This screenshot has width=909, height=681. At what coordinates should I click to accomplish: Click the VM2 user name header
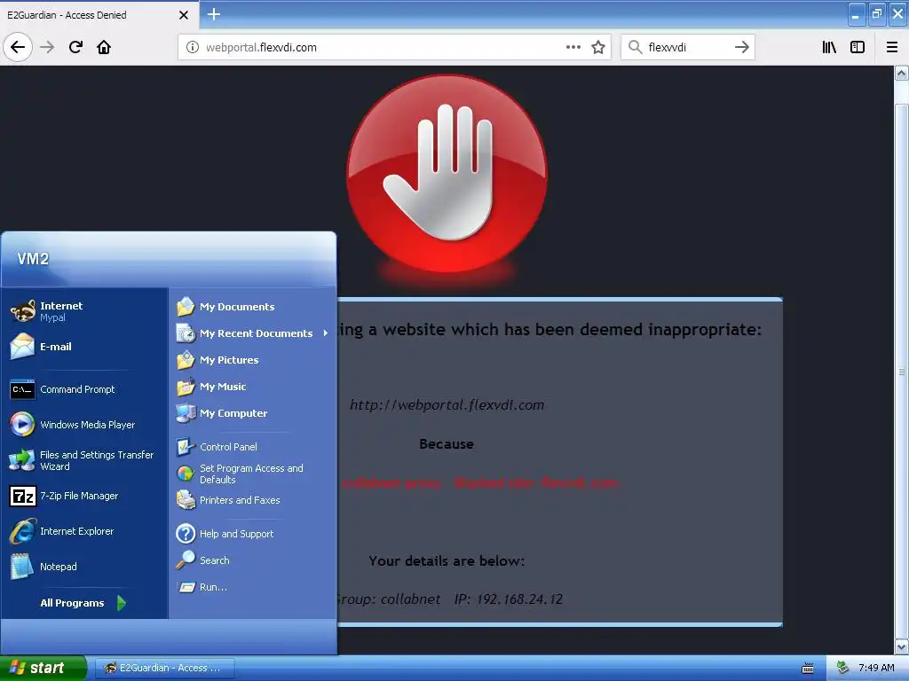click(33, 258)
